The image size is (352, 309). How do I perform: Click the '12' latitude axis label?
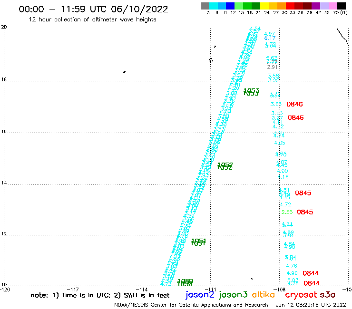[x=4, y=234]
